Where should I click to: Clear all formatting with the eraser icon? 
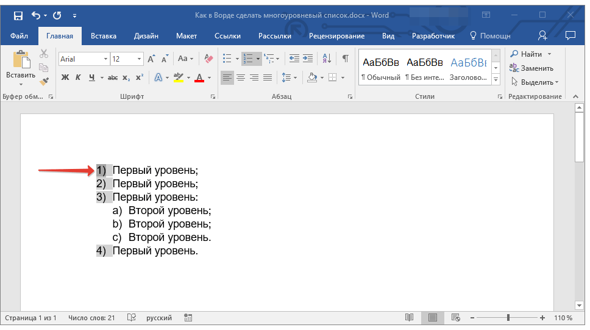click(x=209, y=59)
